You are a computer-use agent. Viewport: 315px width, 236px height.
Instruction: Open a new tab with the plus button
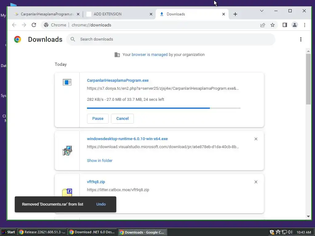235,14
